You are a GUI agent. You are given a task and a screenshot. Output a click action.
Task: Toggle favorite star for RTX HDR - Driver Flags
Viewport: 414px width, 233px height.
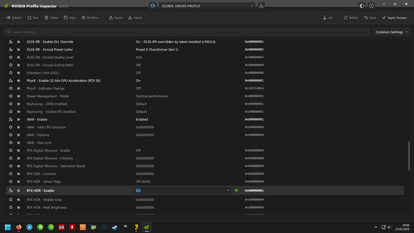pyautogui.click(x=18, y=182)
